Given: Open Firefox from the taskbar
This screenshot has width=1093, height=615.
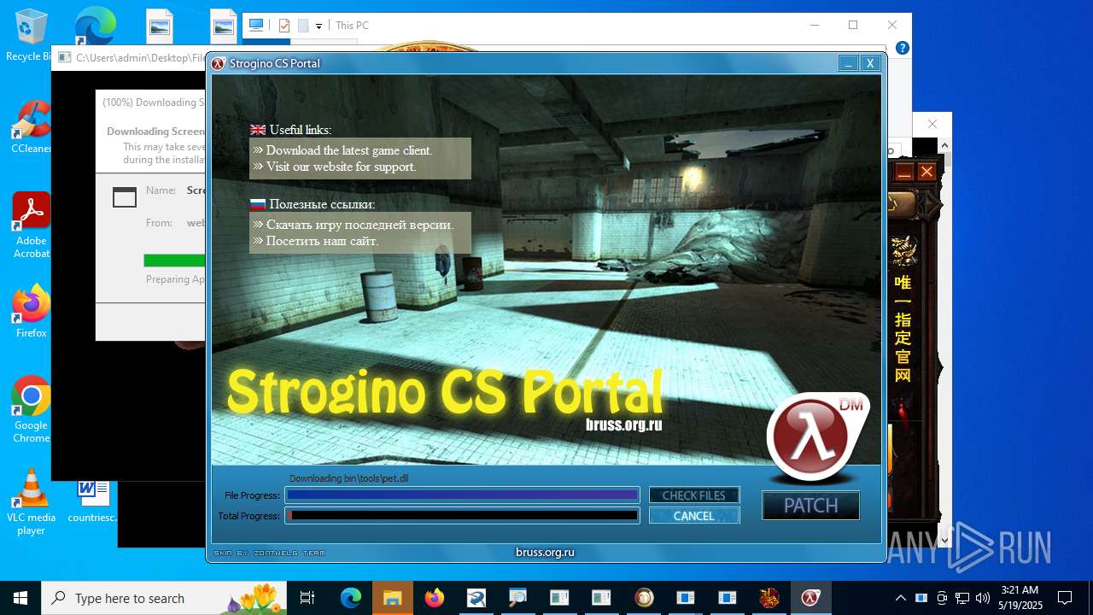Looking at the screenshot, I should [x=435, y=598].
